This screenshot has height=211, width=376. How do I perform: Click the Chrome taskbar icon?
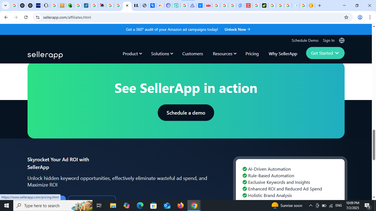pos(194,206)
